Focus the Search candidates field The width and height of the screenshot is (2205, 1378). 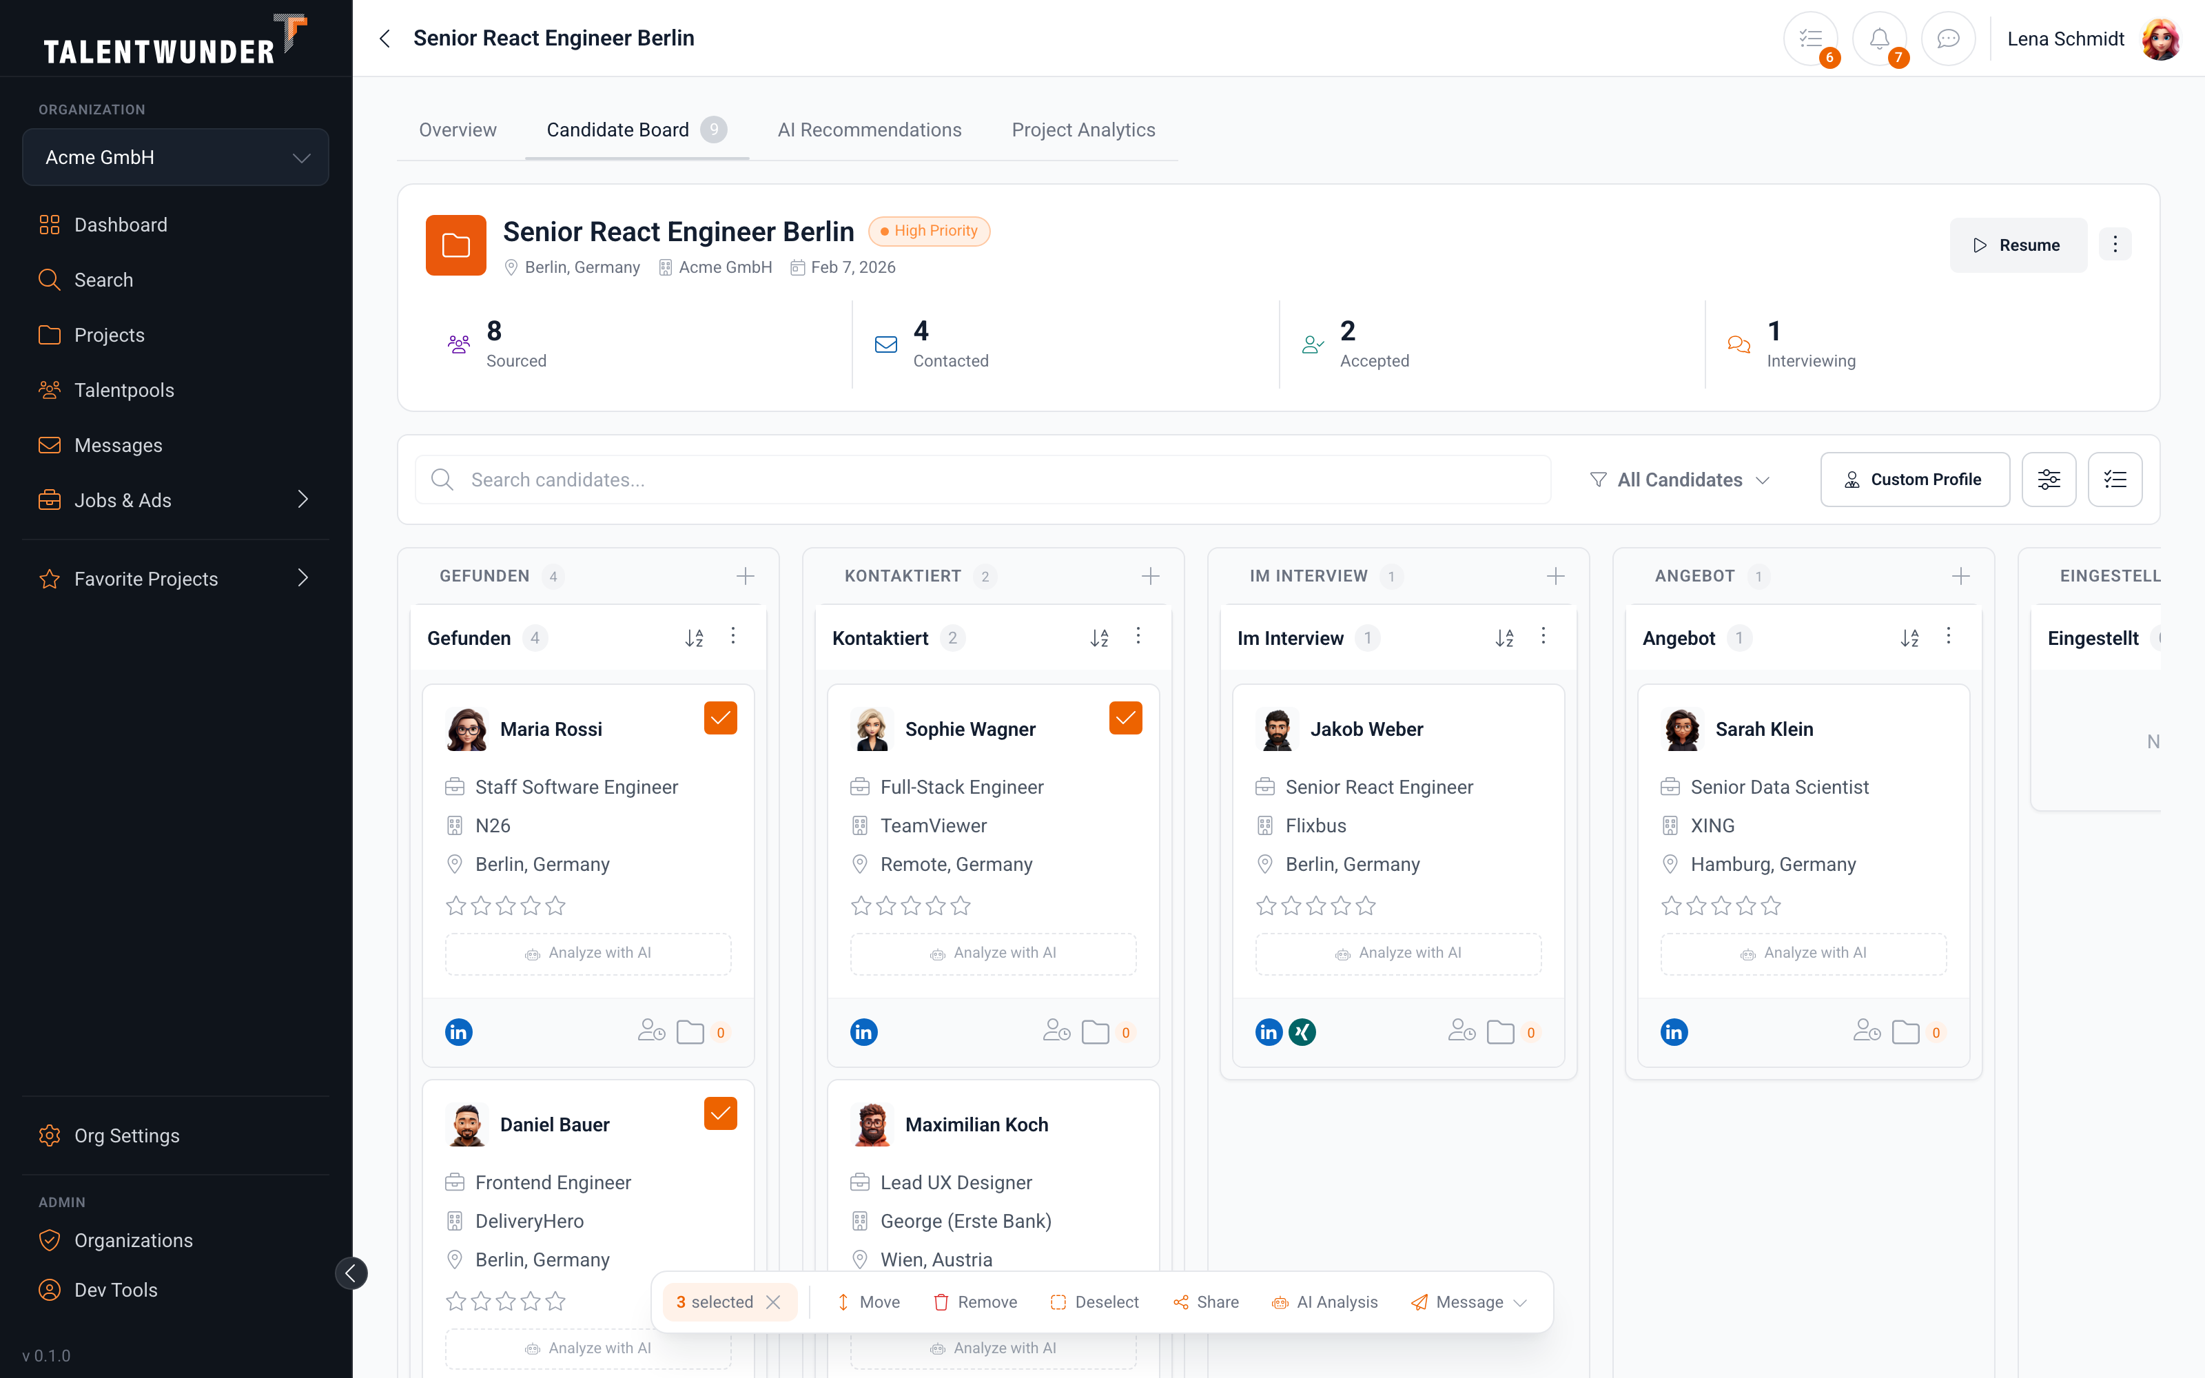pos(982,480)
